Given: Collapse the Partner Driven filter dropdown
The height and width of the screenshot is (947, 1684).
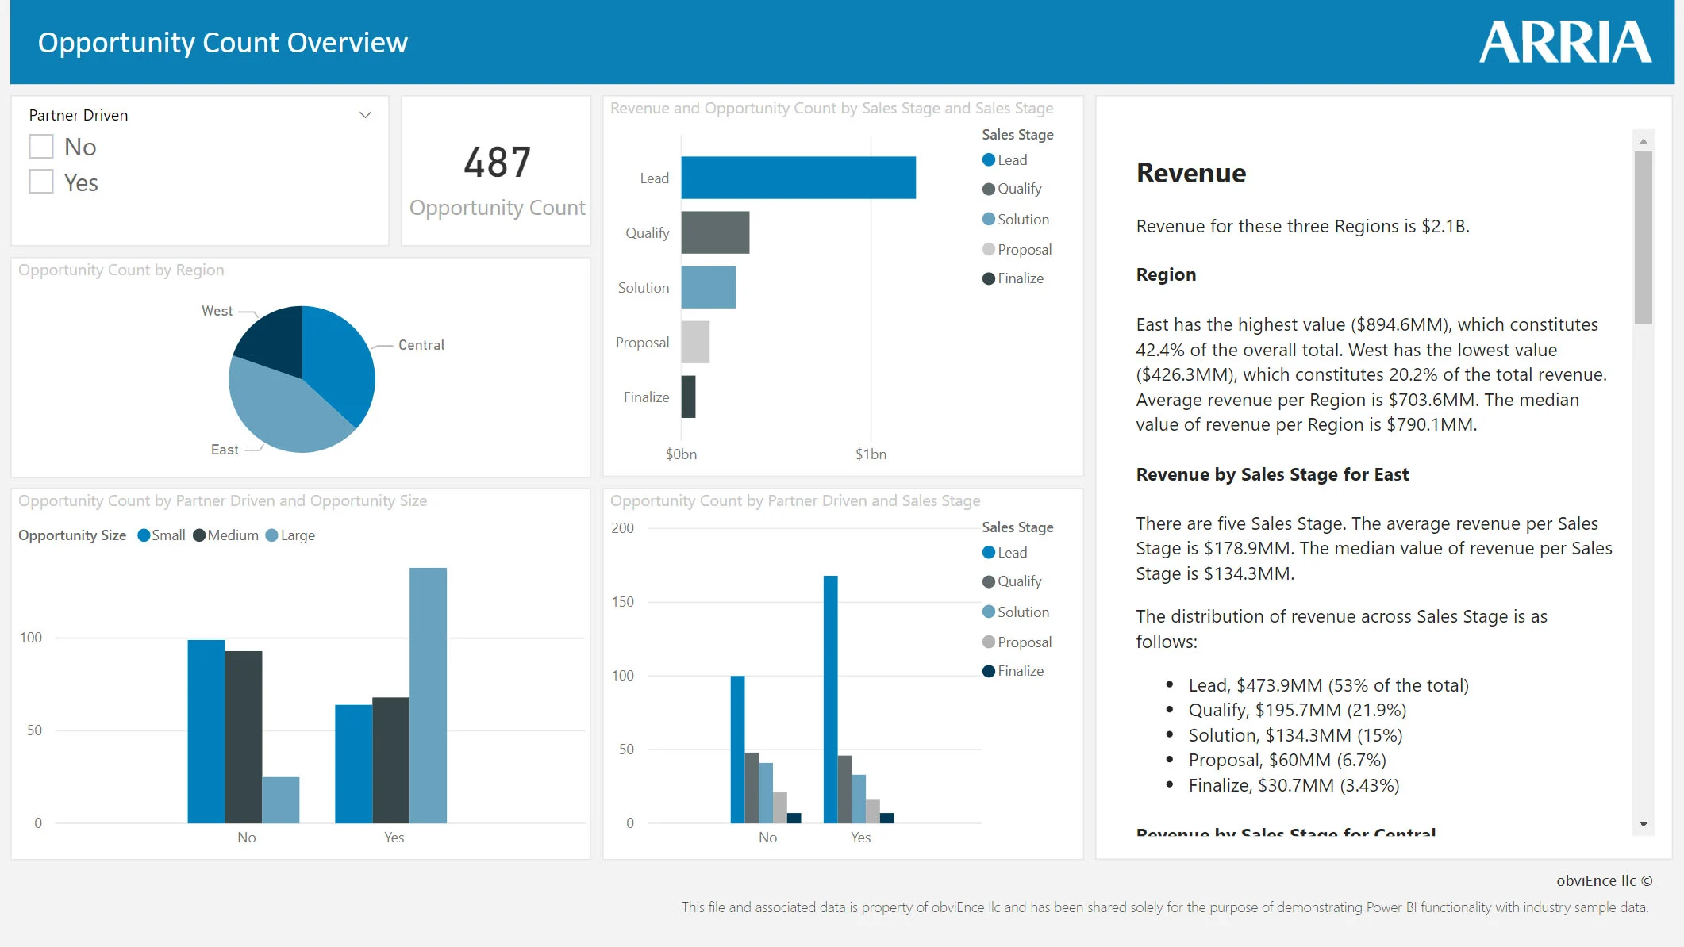Looking at the screenshot, I should 364,114.
